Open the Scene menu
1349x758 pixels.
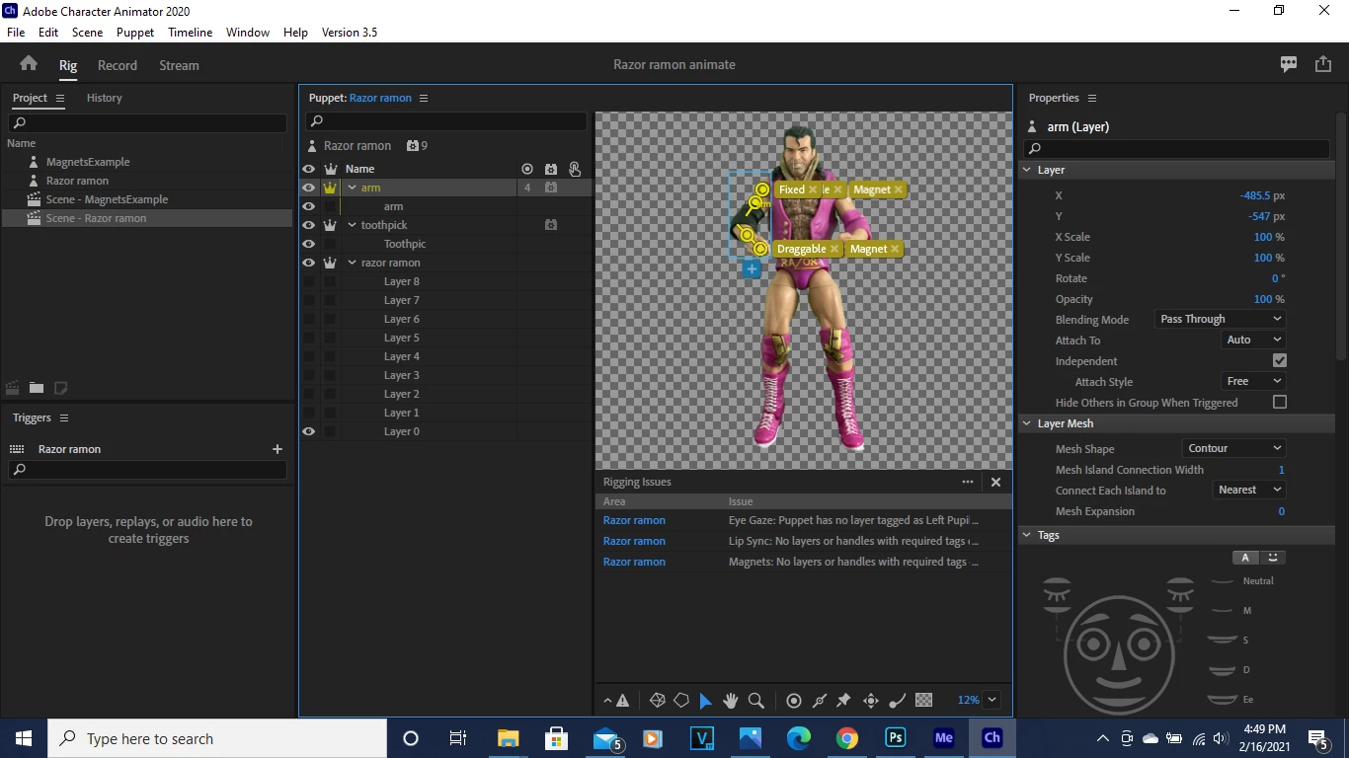87,33
